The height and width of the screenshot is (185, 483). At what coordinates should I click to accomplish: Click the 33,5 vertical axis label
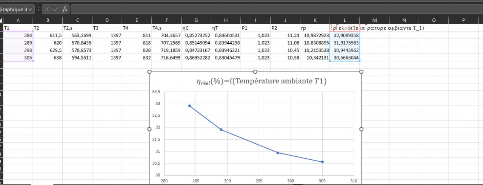click(156, 92)
